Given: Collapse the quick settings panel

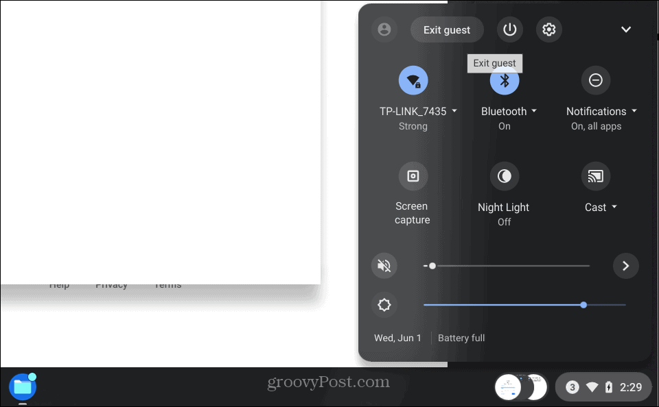Looking at the screenshot, I should click(x=625, y=29).
